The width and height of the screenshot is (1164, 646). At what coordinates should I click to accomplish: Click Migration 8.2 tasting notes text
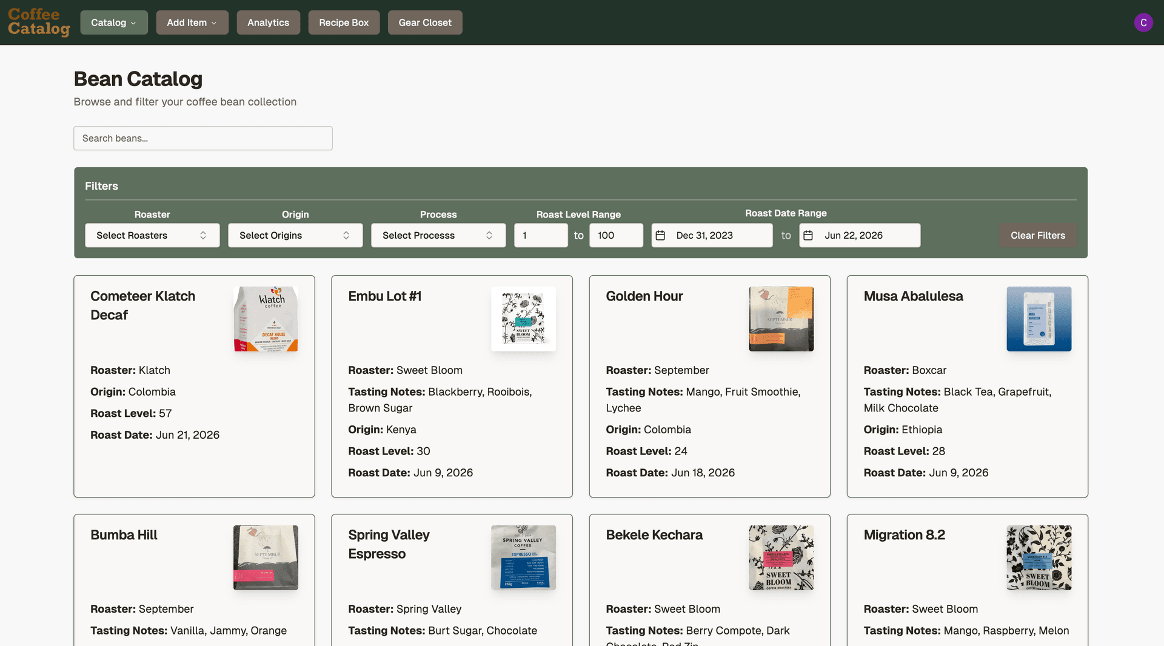pos(966,631)
